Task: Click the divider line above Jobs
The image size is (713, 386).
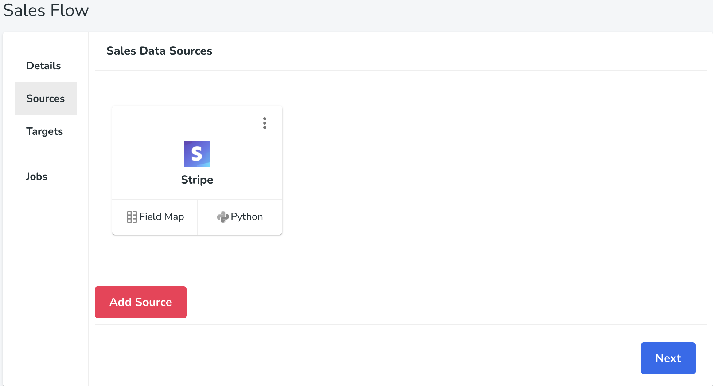Action: tap(46, 154)
